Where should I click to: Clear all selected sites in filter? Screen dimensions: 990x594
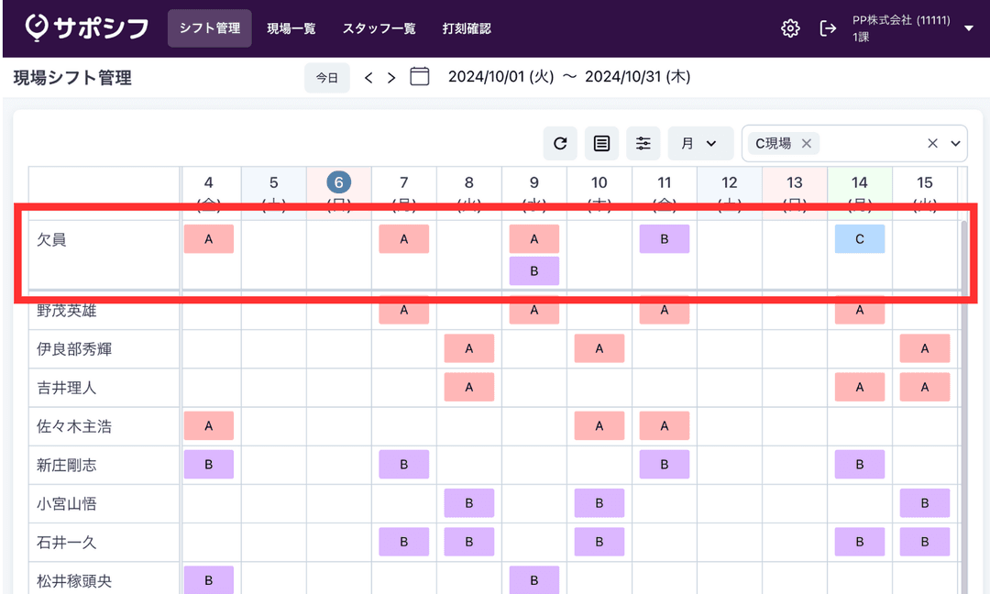click(932, 143)
